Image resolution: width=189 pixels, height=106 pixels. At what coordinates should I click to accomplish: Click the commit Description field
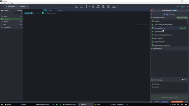(169, 89)
